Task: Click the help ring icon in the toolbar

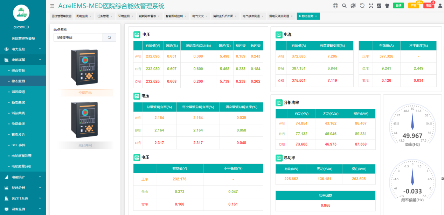Action: pos(336,6)
